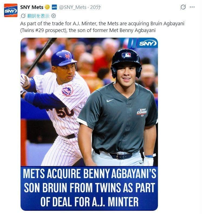Click the SNY Mets display name
This screenshot has width=202, height=214.
[32, 7]
